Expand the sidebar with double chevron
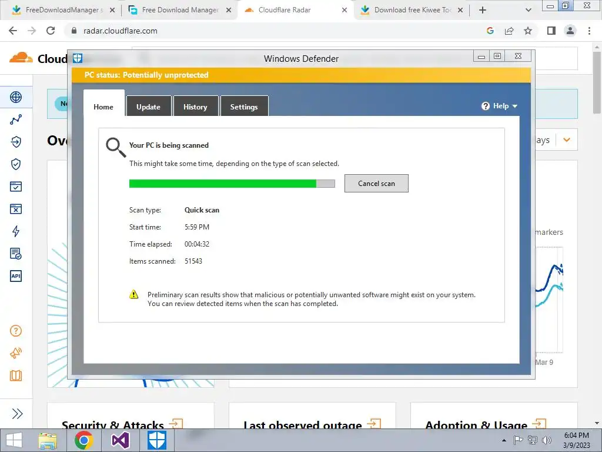This screenshot has height=452, width=602. [17, 414]
